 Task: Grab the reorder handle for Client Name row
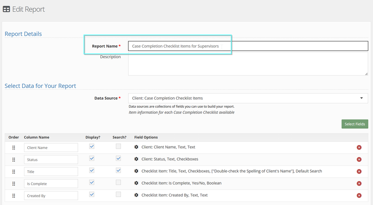[13, 148]
